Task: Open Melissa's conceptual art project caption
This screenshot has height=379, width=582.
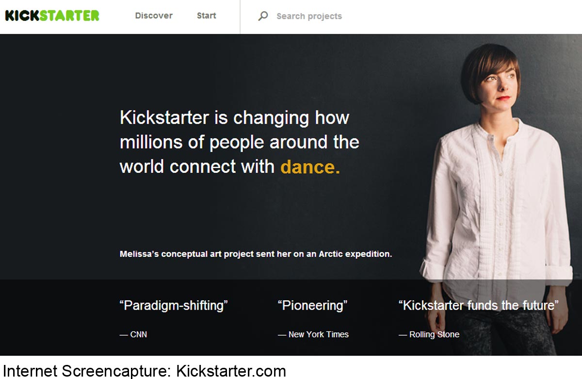Action: click(256, 254)
